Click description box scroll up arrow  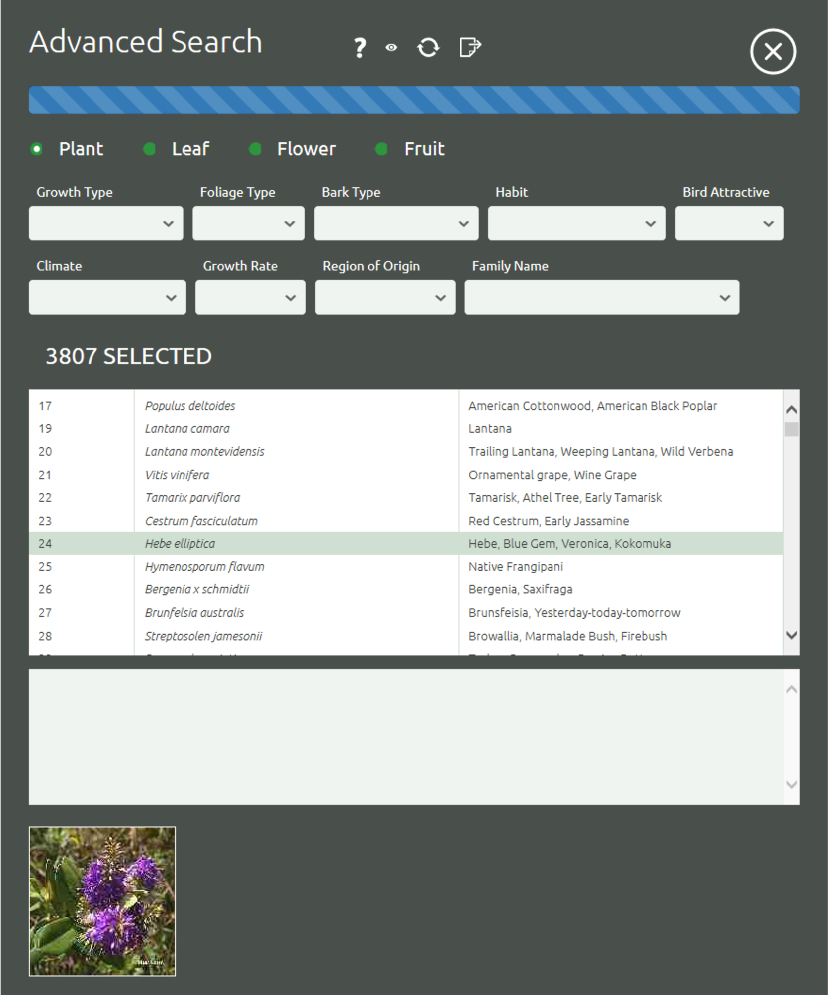(792, 689)
